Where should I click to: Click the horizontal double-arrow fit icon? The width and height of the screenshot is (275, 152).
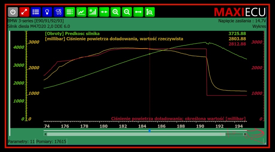(x=138, y=12)
